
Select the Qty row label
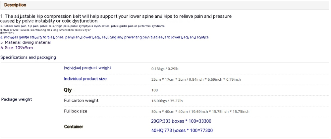click(68, 90)
